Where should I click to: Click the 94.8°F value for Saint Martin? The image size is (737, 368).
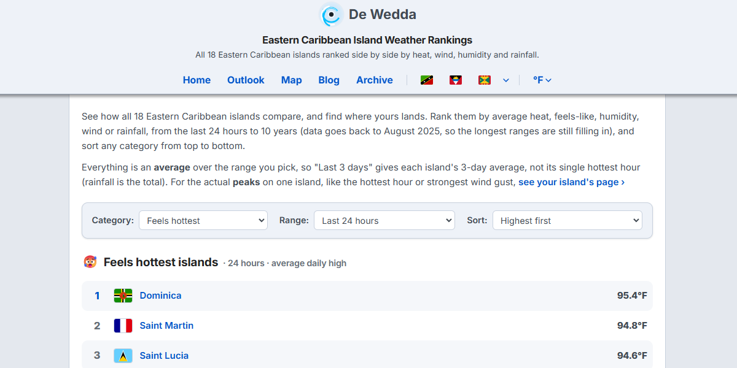[632, 326]
